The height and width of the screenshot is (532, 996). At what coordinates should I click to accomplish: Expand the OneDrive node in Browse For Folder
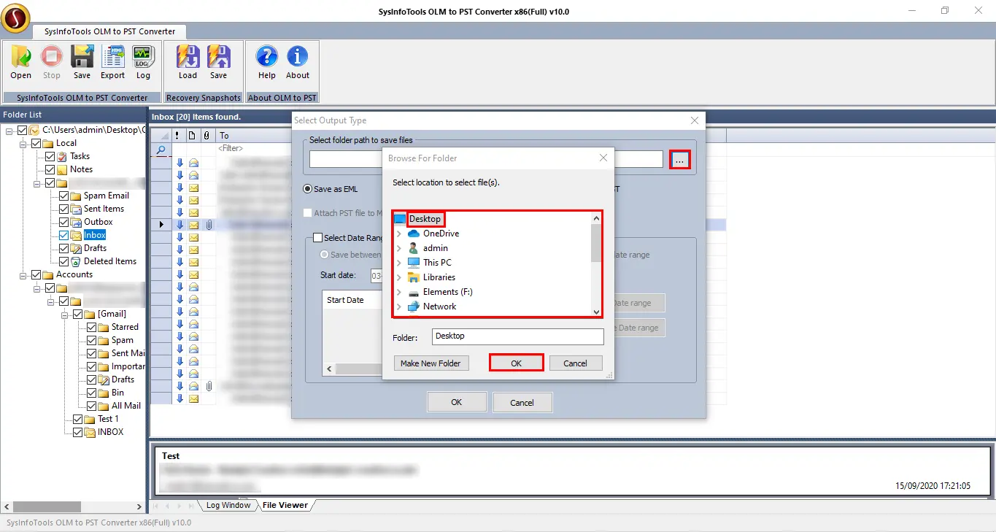pos(399,234)
